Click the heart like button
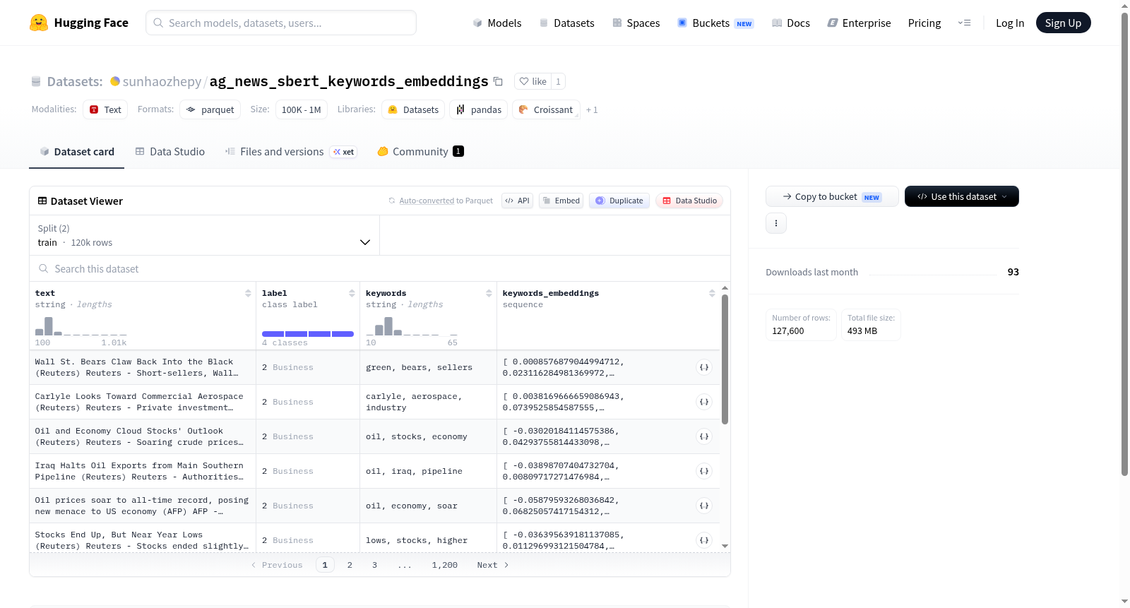The width and height of the screenshot is (1130, 608). (x=533, y=81)
